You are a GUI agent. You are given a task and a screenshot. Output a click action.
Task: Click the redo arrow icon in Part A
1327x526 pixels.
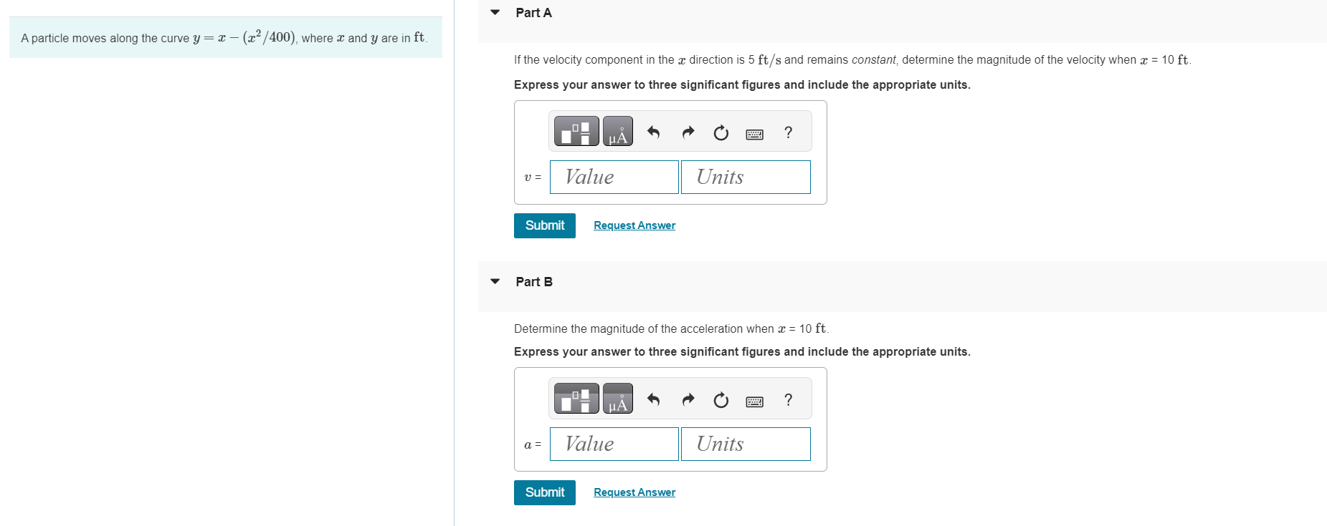687,132
